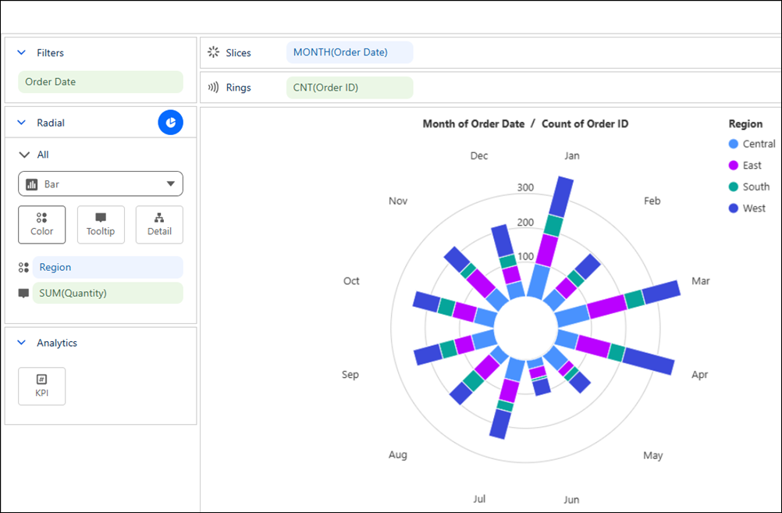This screenshot has width=782, height=513.
Task: Open the Detail card
Action: pyautogui.click(x=159, y=225)
